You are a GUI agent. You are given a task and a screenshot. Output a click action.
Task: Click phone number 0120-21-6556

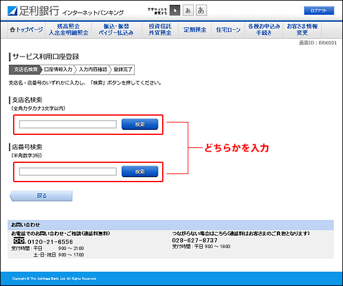pyautogui.click(x=50, y=242)
